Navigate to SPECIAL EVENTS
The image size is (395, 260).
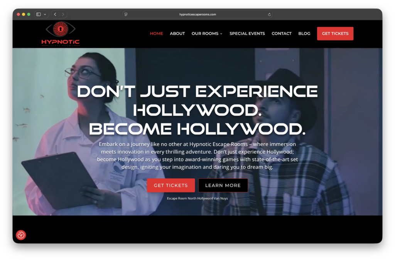(247, 34)
